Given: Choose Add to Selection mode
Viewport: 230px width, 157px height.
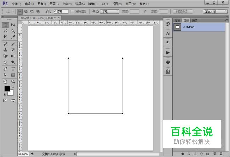Looking at the screenshot, I should pyautogui.click(x=26, y=11).
